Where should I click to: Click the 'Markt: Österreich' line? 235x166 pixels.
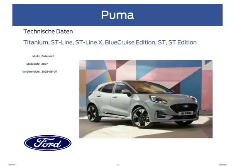[44, 56]
